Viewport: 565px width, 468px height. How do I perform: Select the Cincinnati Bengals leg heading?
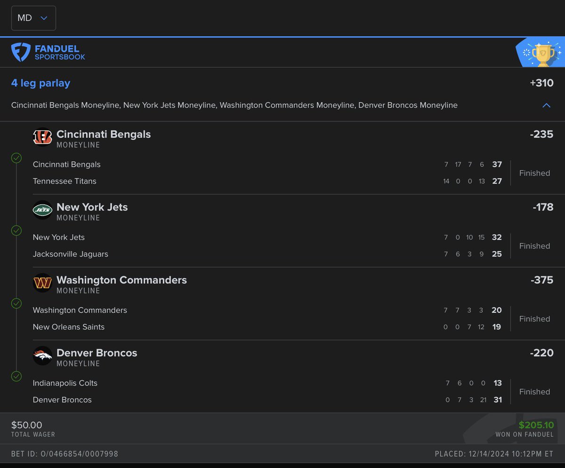click(104, 134)
